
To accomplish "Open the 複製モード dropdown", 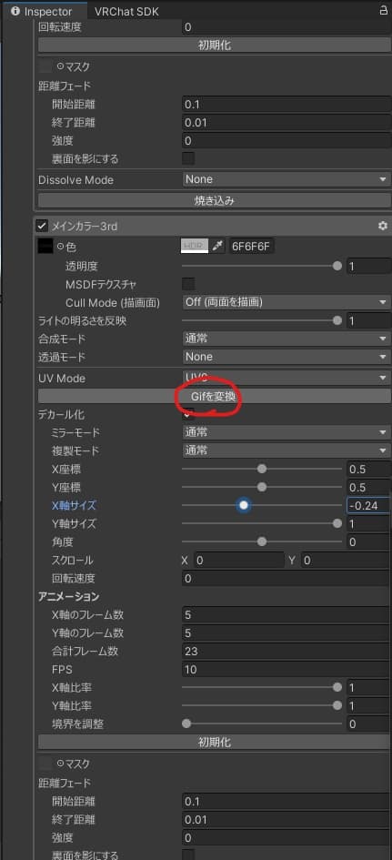I will click(286, 450).
